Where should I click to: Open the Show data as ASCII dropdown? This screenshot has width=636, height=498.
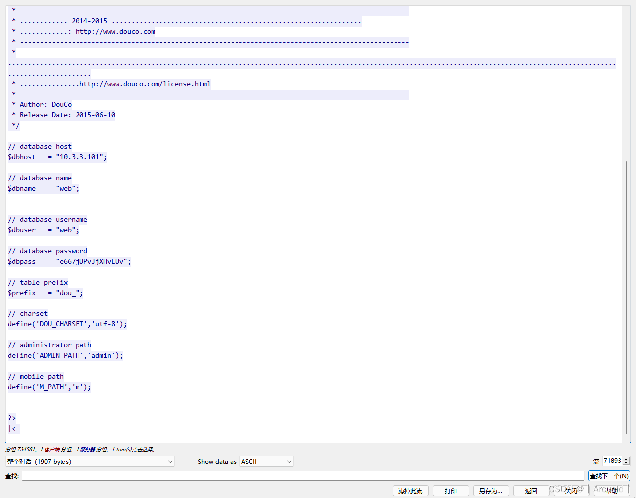coord(266,461)
